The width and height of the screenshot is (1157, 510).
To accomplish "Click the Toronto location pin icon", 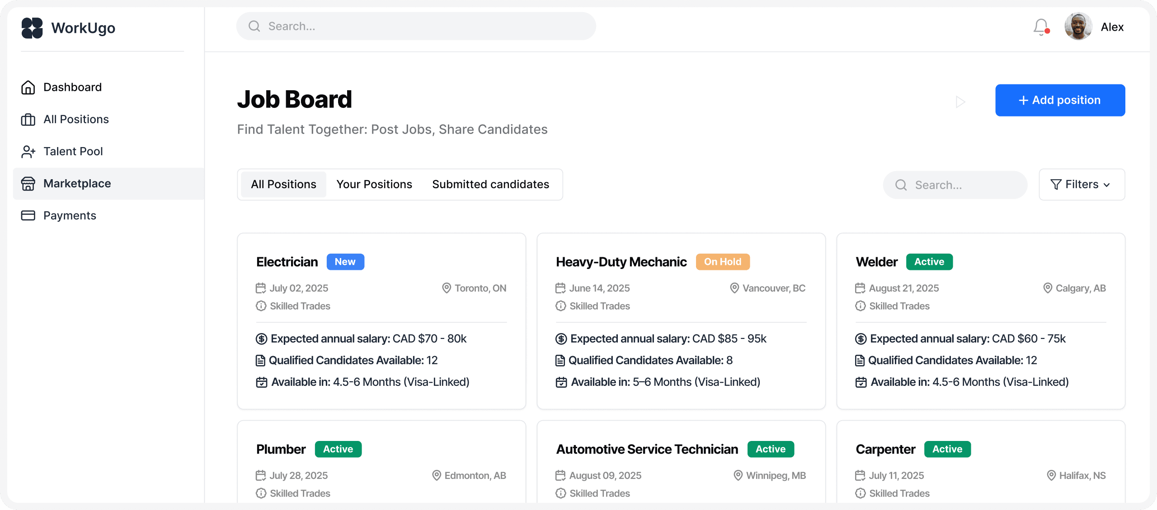I will 446,288.
